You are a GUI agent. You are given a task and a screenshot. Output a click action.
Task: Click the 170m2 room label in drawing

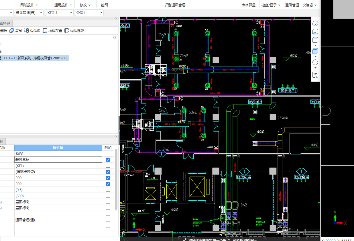183,55
